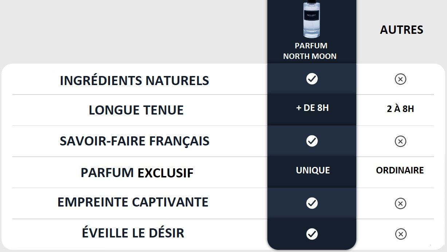The image size is (447, 252).
Task: Click the checkmark for Empreinte Captivante
Action: coord(312,203)
